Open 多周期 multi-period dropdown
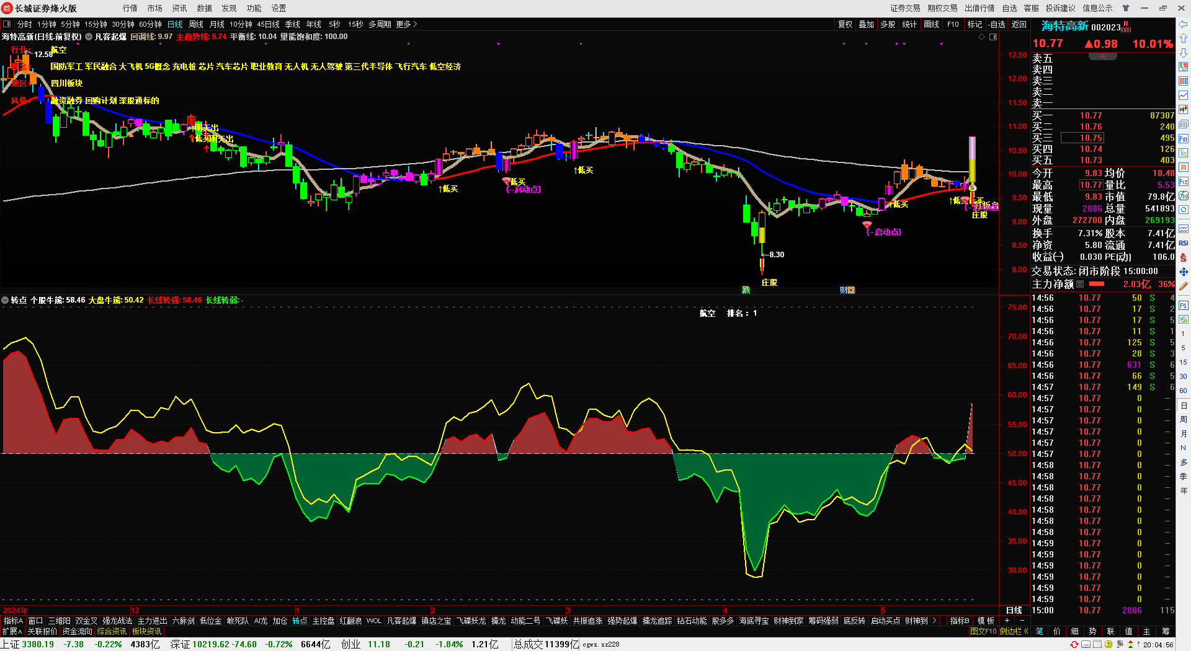Viewport: 1191px width, 651px height. pos(380,24)
